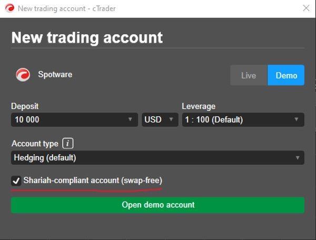Click the Spotware broker logo
The height and width of the screenshot is (240, 316).
[23, 75]
